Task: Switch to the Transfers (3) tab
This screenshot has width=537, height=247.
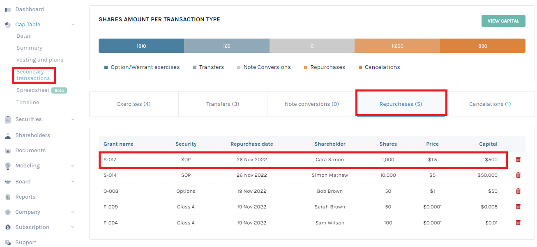Action: 223,104
